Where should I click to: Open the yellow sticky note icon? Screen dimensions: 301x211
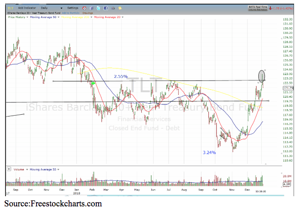click(x=120, y=8)
